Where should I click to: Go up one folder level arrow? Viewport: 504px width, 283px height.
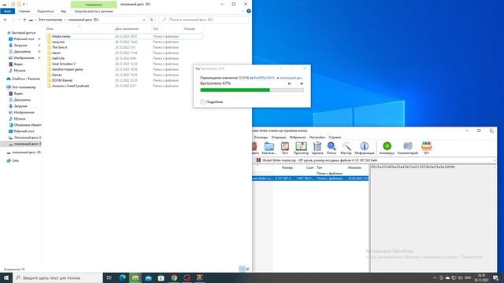[x=24, y=20]
